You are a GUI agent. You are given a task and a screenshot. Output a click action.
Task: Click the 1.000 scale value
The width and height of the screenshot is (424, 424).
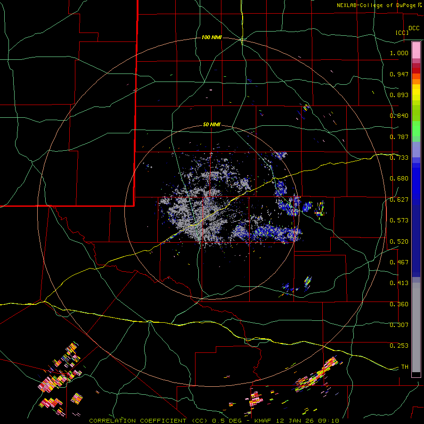399,53
